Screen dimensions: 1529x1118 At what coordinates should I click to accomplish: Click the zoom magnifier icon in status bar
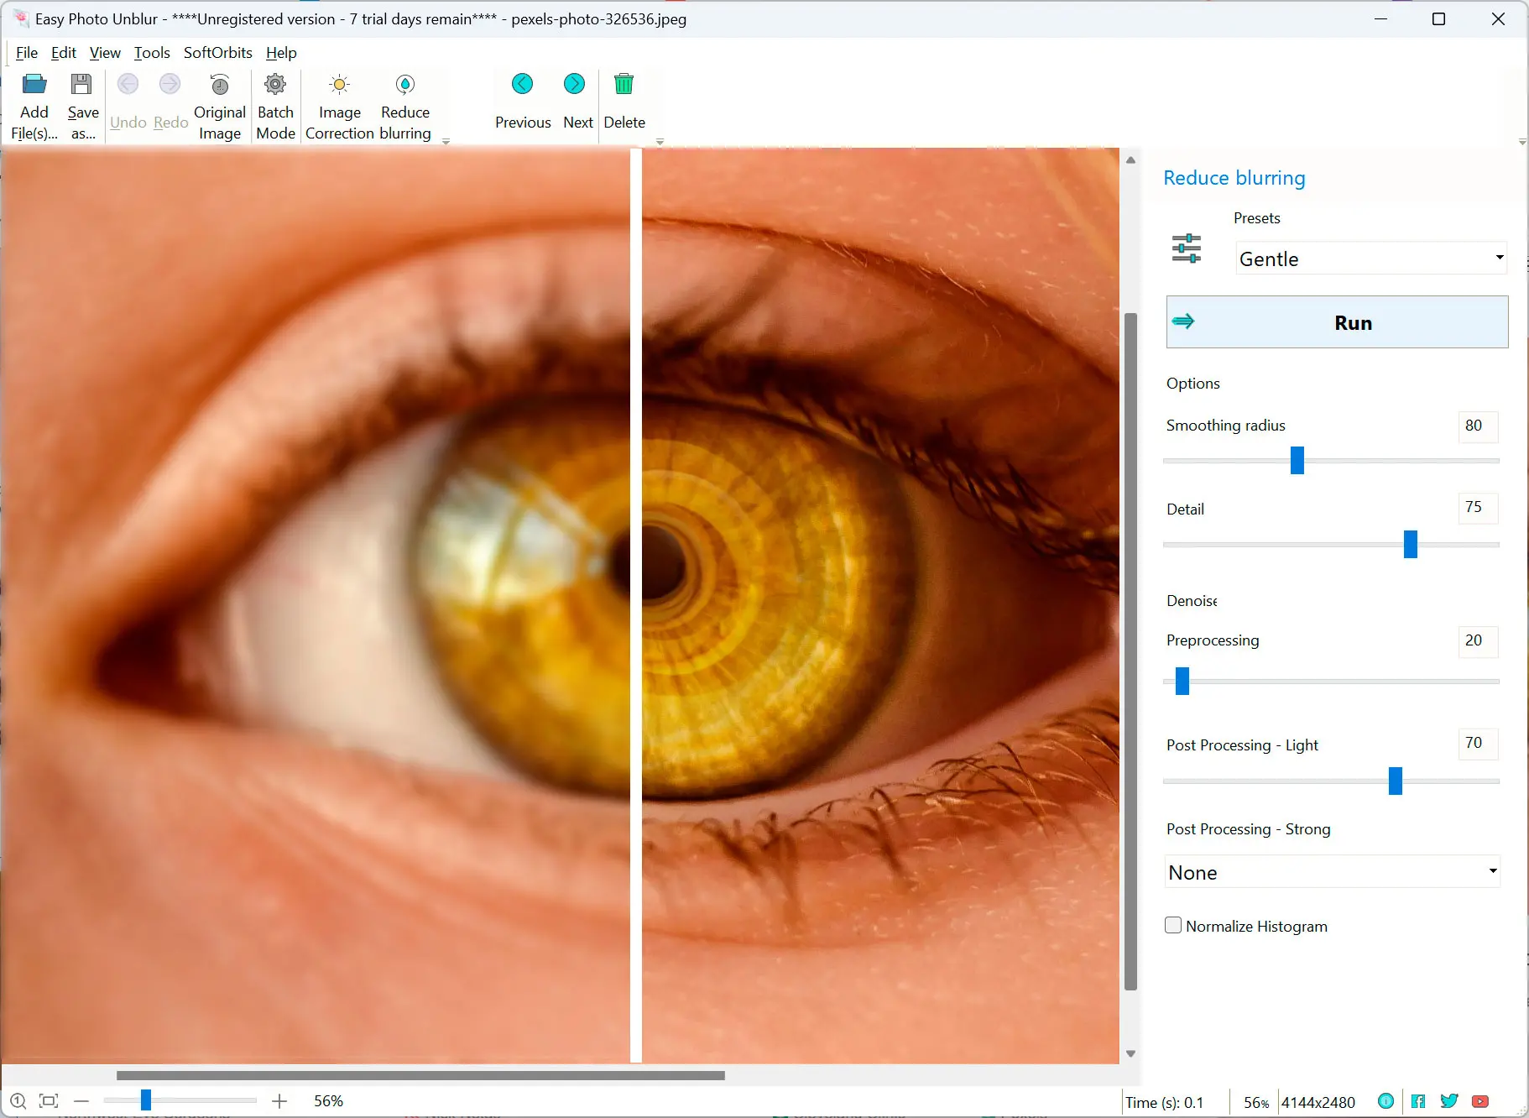pos(18,1101)
